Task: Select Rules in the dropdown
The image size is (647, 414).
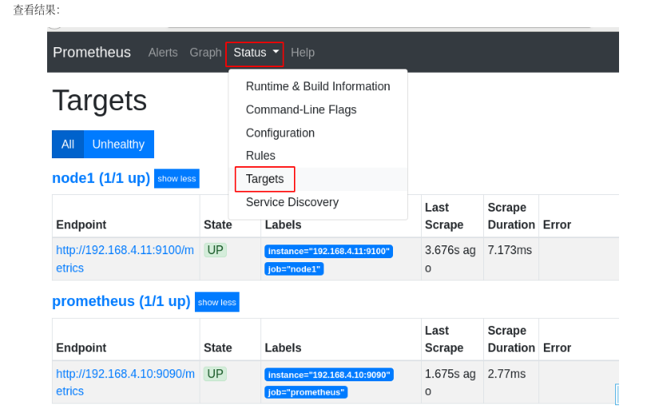Action: coord(318,156)
